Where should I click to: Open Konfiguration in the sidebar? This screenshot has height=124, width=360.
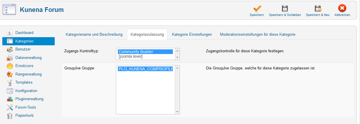26,91
